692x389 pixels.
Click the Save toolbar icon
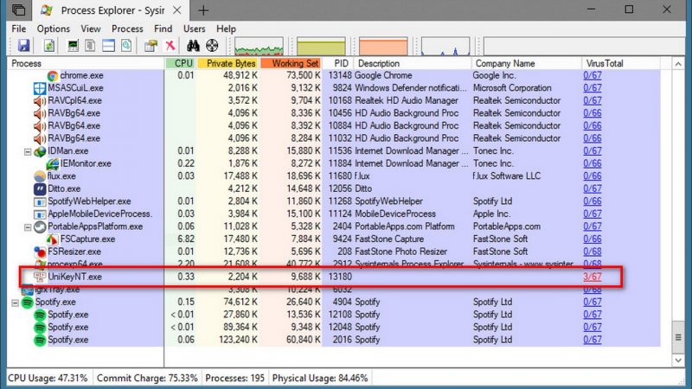pyautogui.click(x=23, y=46)
